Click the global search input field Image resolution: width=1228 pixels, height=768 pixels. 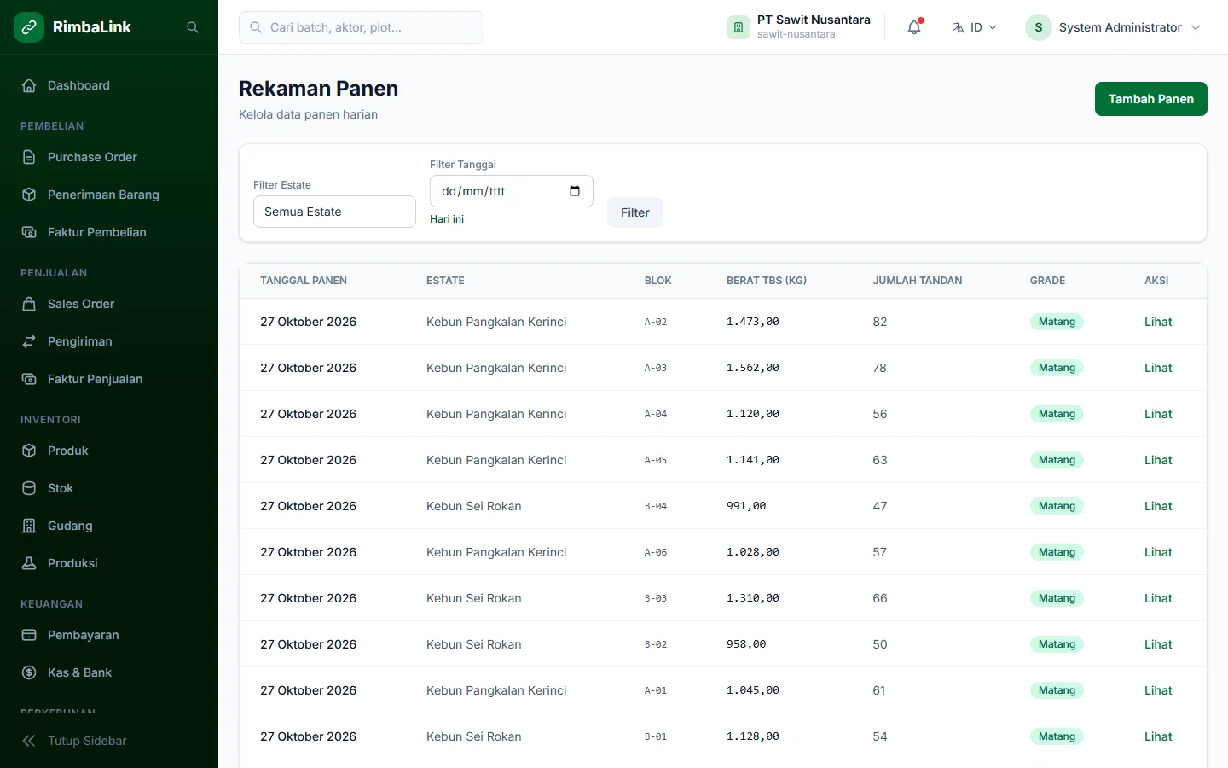[362, 27]
